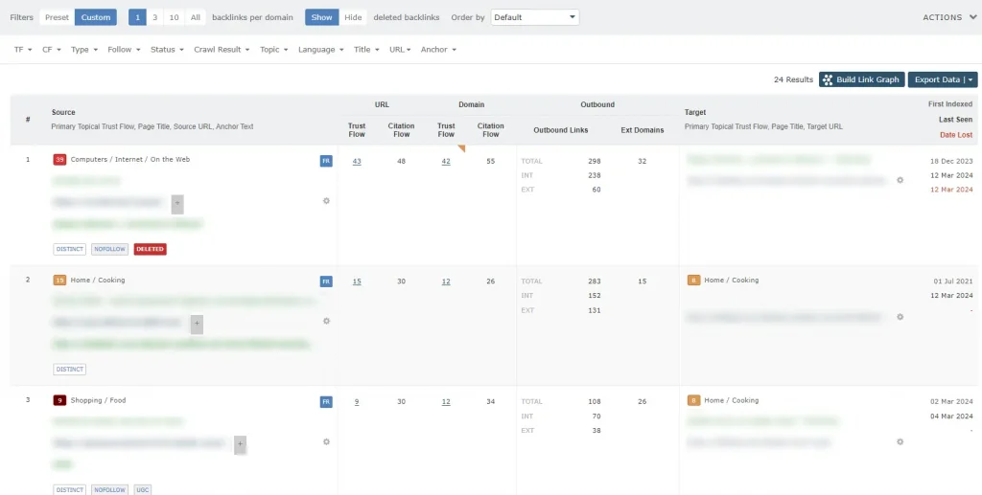Image resolution: width=982 pixels, height=495 pixels.
Task: Open the Anchor filter menu
Action: [x=438, y=50]
